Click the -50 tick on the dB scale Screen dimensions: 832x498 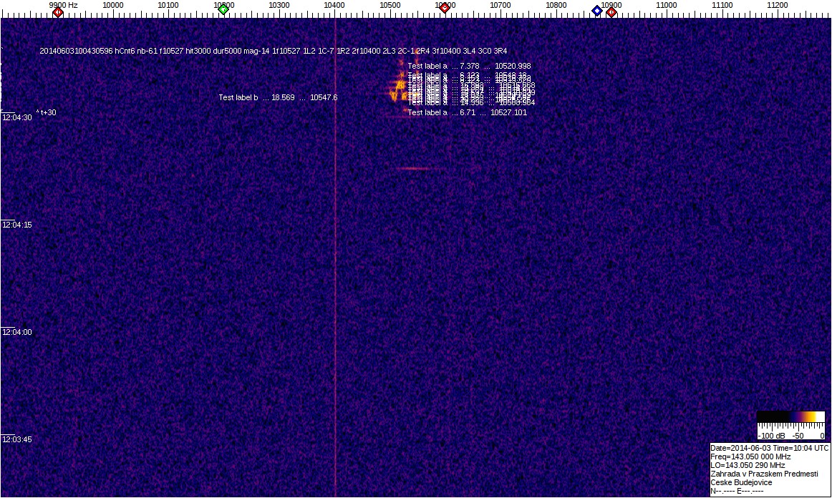tap(798, 436)
